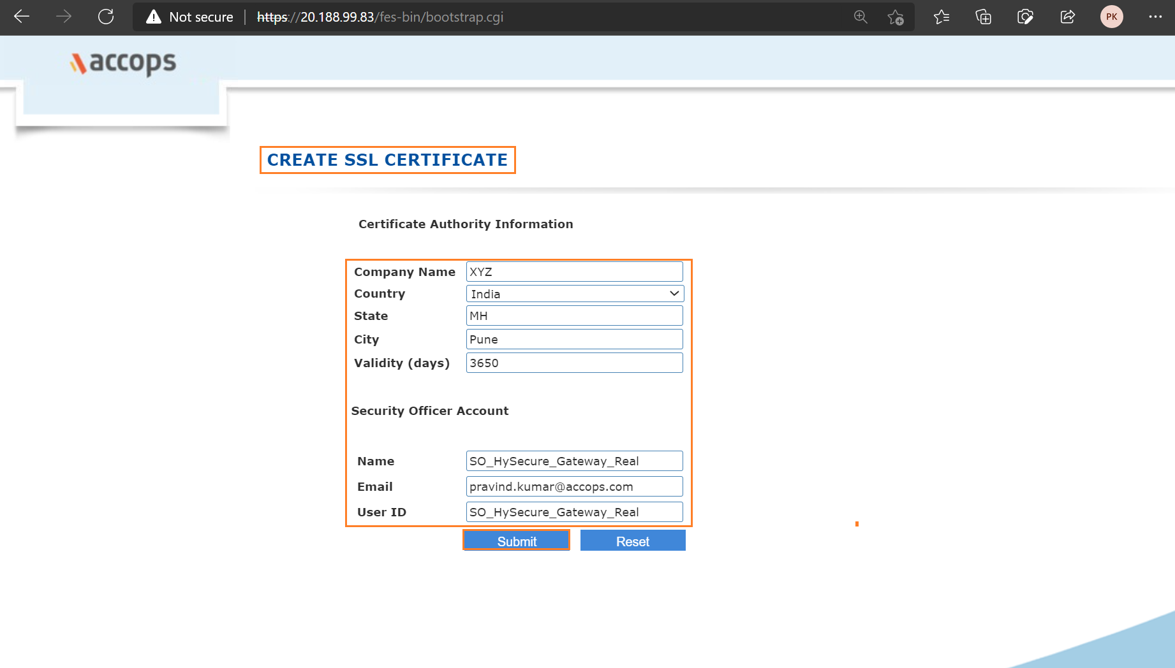
Task: Click the browser forward arrow
Action: click(64, 17)
